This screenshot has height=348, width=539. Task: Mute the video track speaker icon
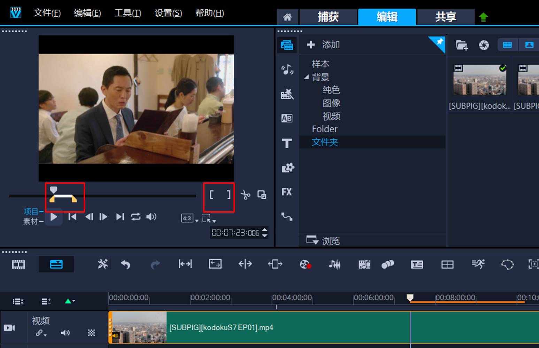tap(65, 333)
